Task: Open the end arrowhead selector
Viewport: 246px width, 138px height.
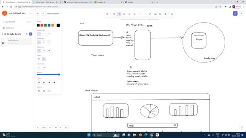Action: pos(44,67)
